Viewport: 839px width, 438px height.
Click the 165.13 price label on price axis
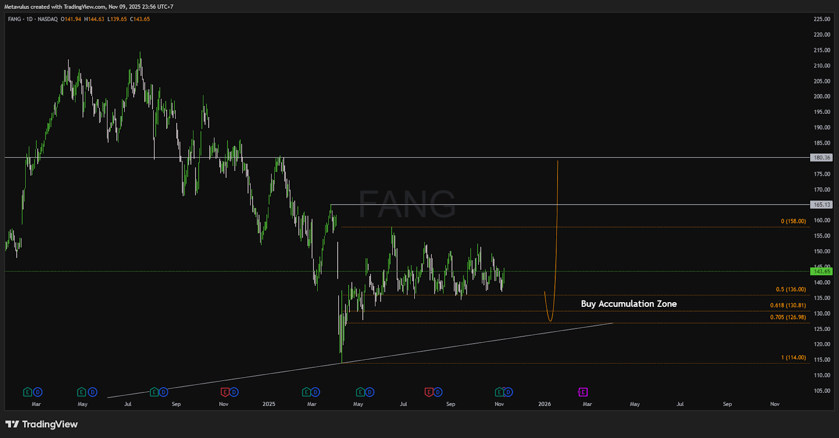821,205
